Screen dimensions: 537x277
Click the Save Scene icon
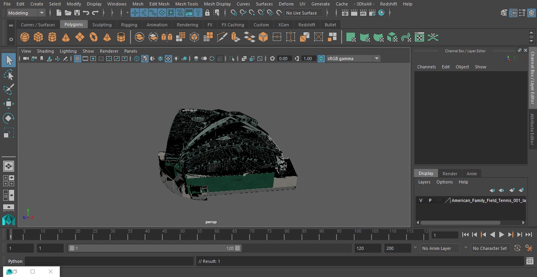(x=77, y=13)
